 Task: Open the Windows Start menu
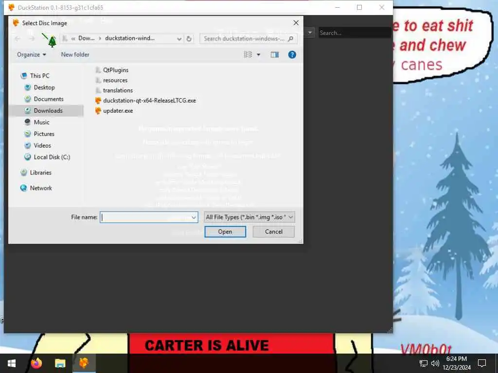[12, 363]
